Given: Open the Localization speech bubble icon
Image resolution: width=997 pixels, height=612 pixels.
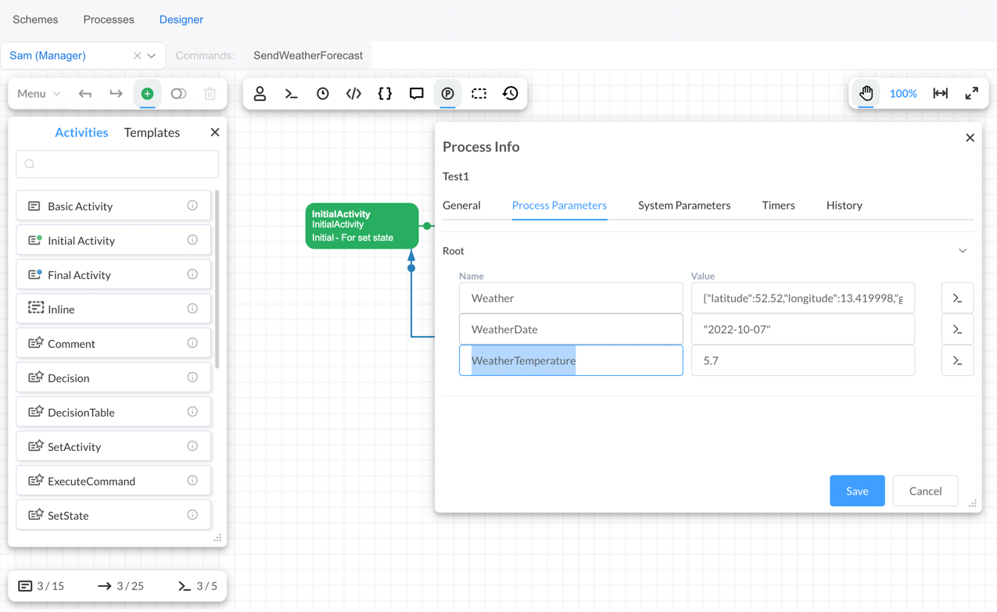Looking at the screenshot, I should click(x=416, y=94).
